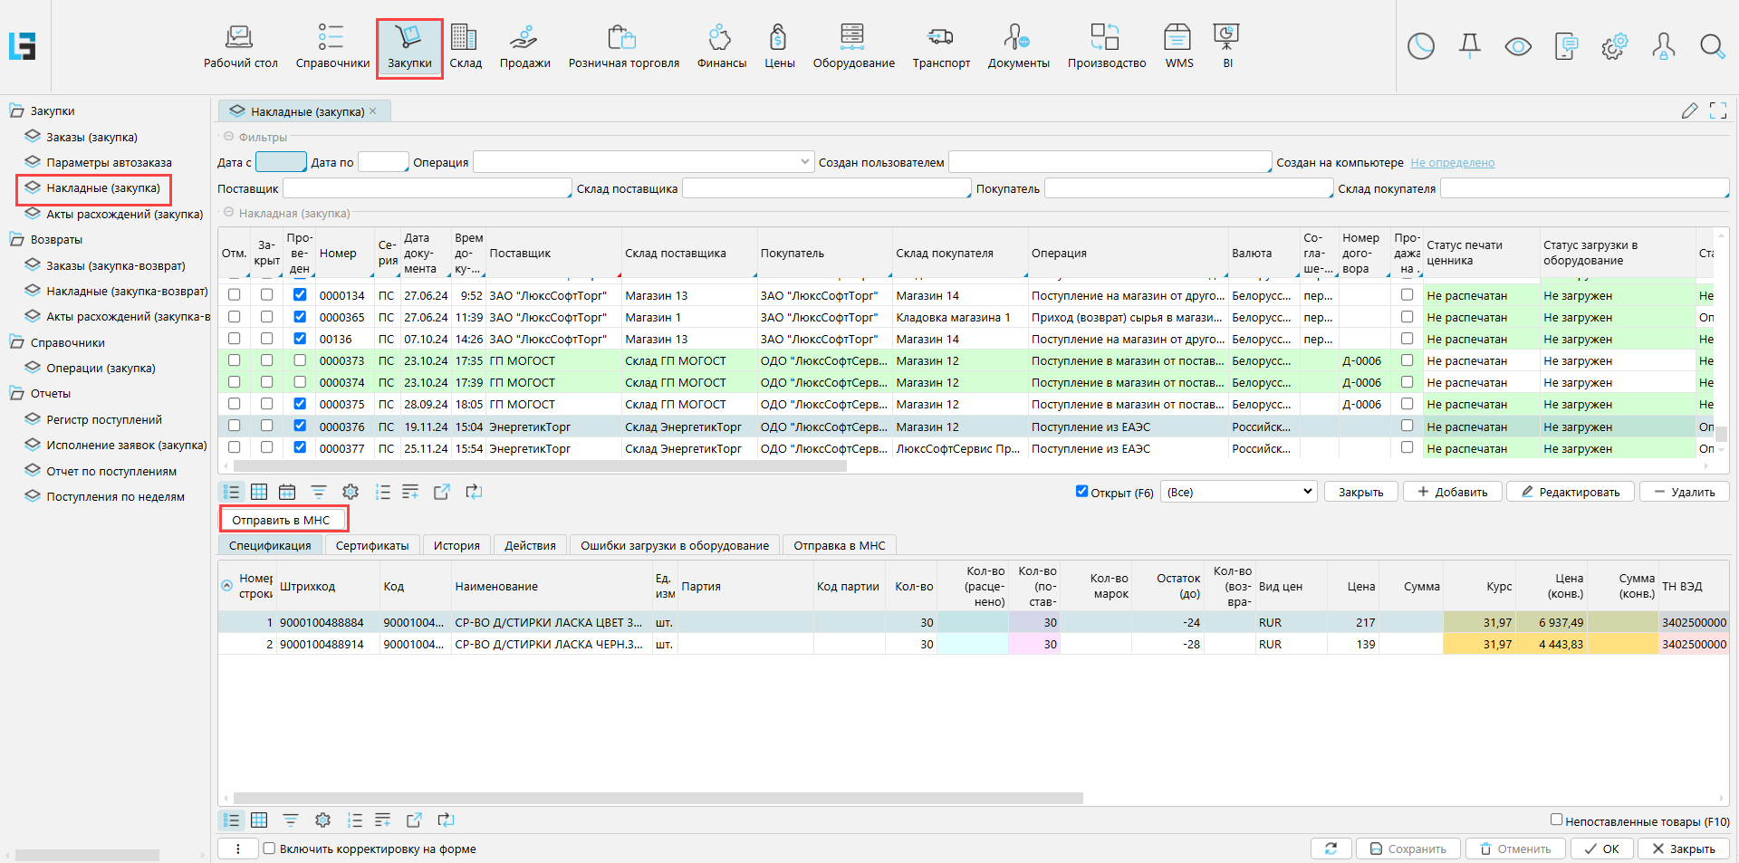The image size is (1739, 863).
Task: Switch to the Сертификаты tab
Action: click(371, 545)
